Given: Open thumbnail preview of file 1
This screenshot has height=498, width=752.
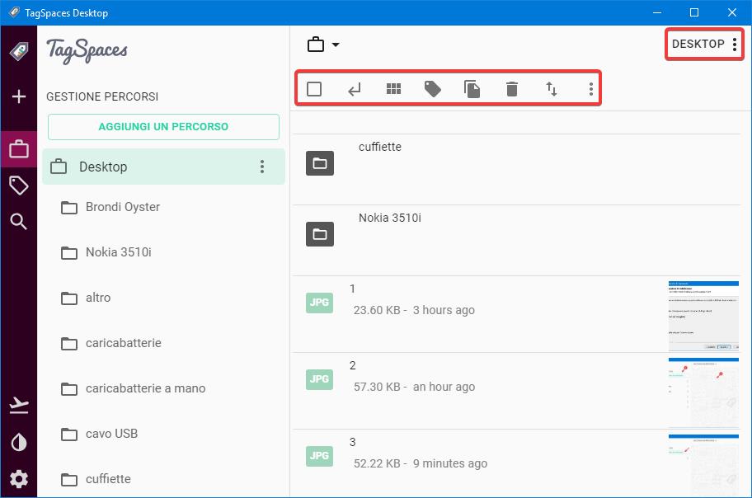Looking at the screenshot, I should coord(703,316).
